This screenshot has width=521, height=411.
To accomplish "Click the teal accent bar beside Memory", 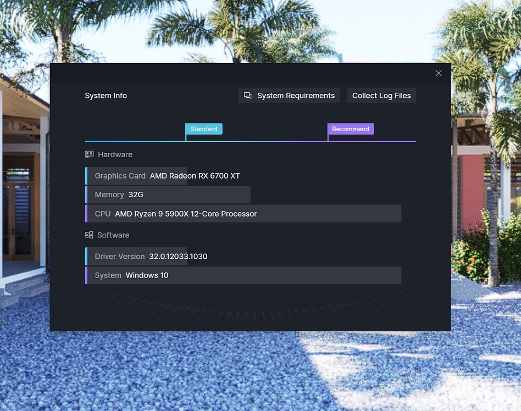I will click(x=86, y=195).
